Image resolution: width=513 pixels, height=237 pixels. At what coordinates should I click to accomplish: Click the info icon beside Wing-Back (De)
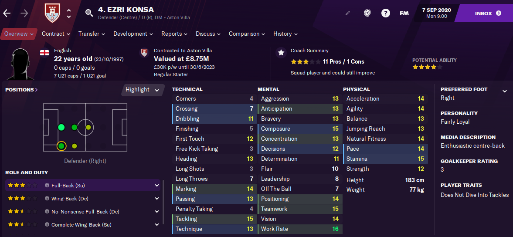click(x=47, y=198)
